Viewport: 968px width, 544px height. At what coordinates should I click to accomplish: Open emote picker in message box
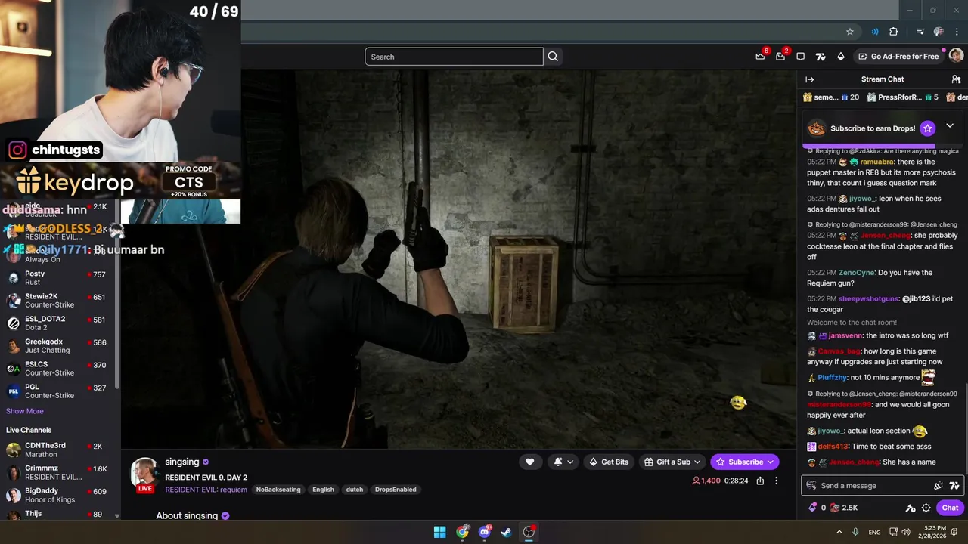(x=939, y=486)
